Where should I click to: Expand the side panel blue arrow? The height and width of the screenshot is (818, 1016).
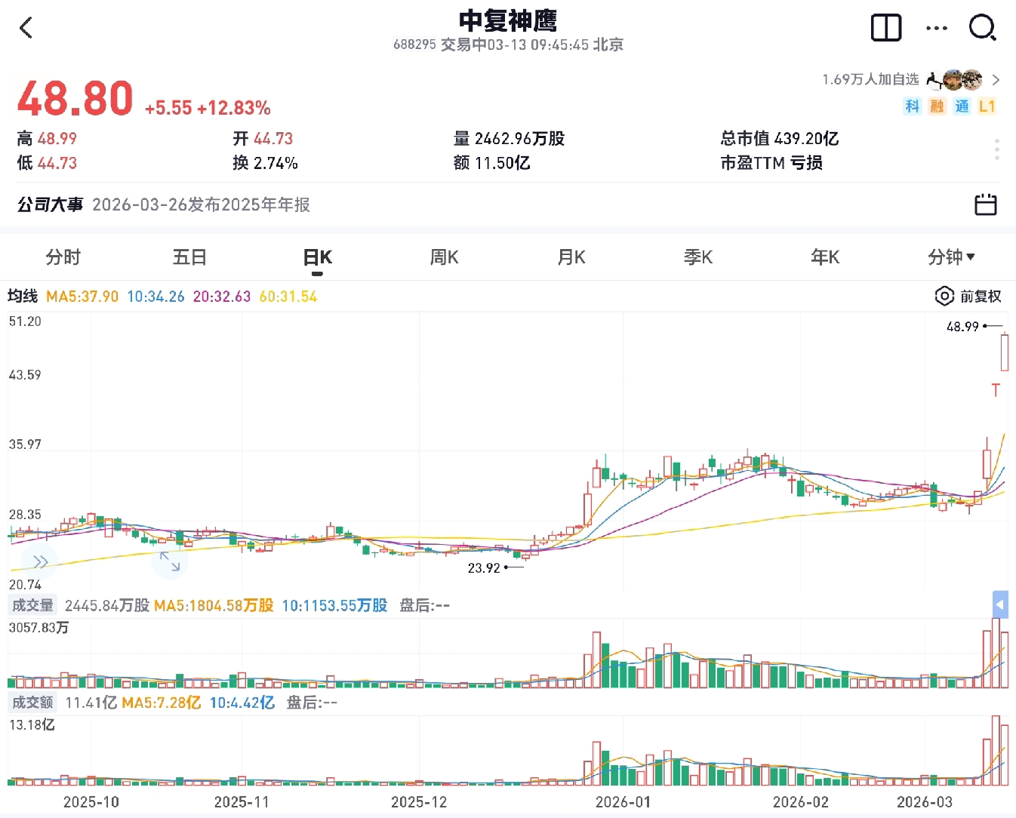(1000, 604)
